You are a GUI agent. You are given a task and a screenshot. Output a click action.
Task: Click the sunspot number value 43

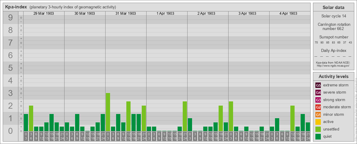(350, 43)
